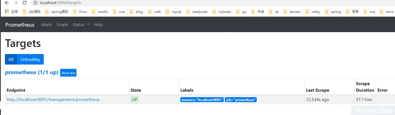Click the prometheus (1/1 up) job heading

pos(32,72)
